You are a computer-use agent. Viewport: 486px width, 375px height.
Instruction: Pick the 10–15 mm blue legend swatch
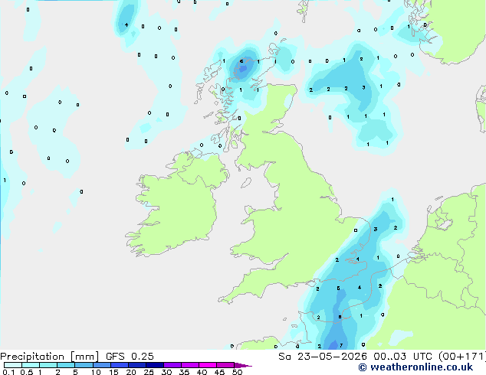(x=102, y=365)
